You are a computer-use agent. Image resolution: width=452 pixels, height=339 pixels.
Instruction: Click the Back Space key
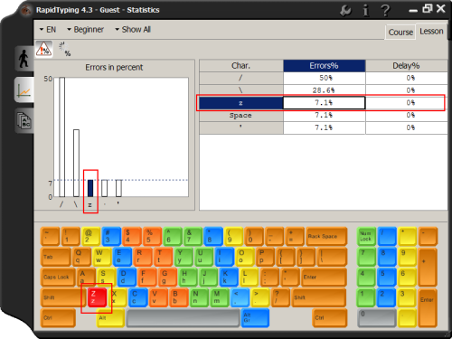[326, 236]
